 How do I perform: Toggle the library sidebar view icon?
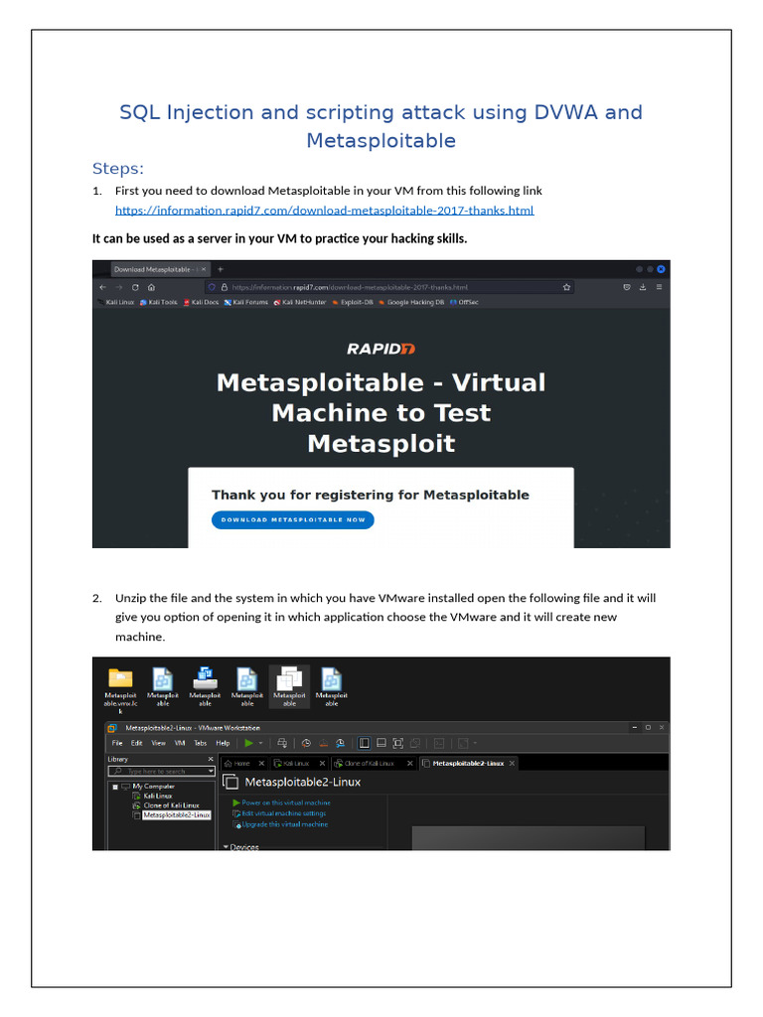[365, 743]
